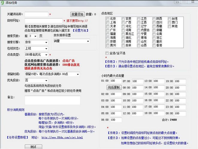
Task: Focus the 目标网址 text field
Action: (x=43, y=20)
